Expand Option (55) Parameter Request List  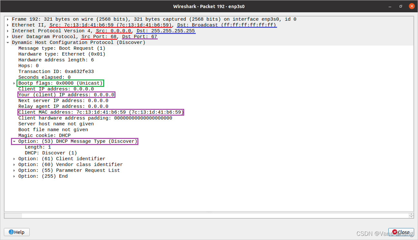14,171
